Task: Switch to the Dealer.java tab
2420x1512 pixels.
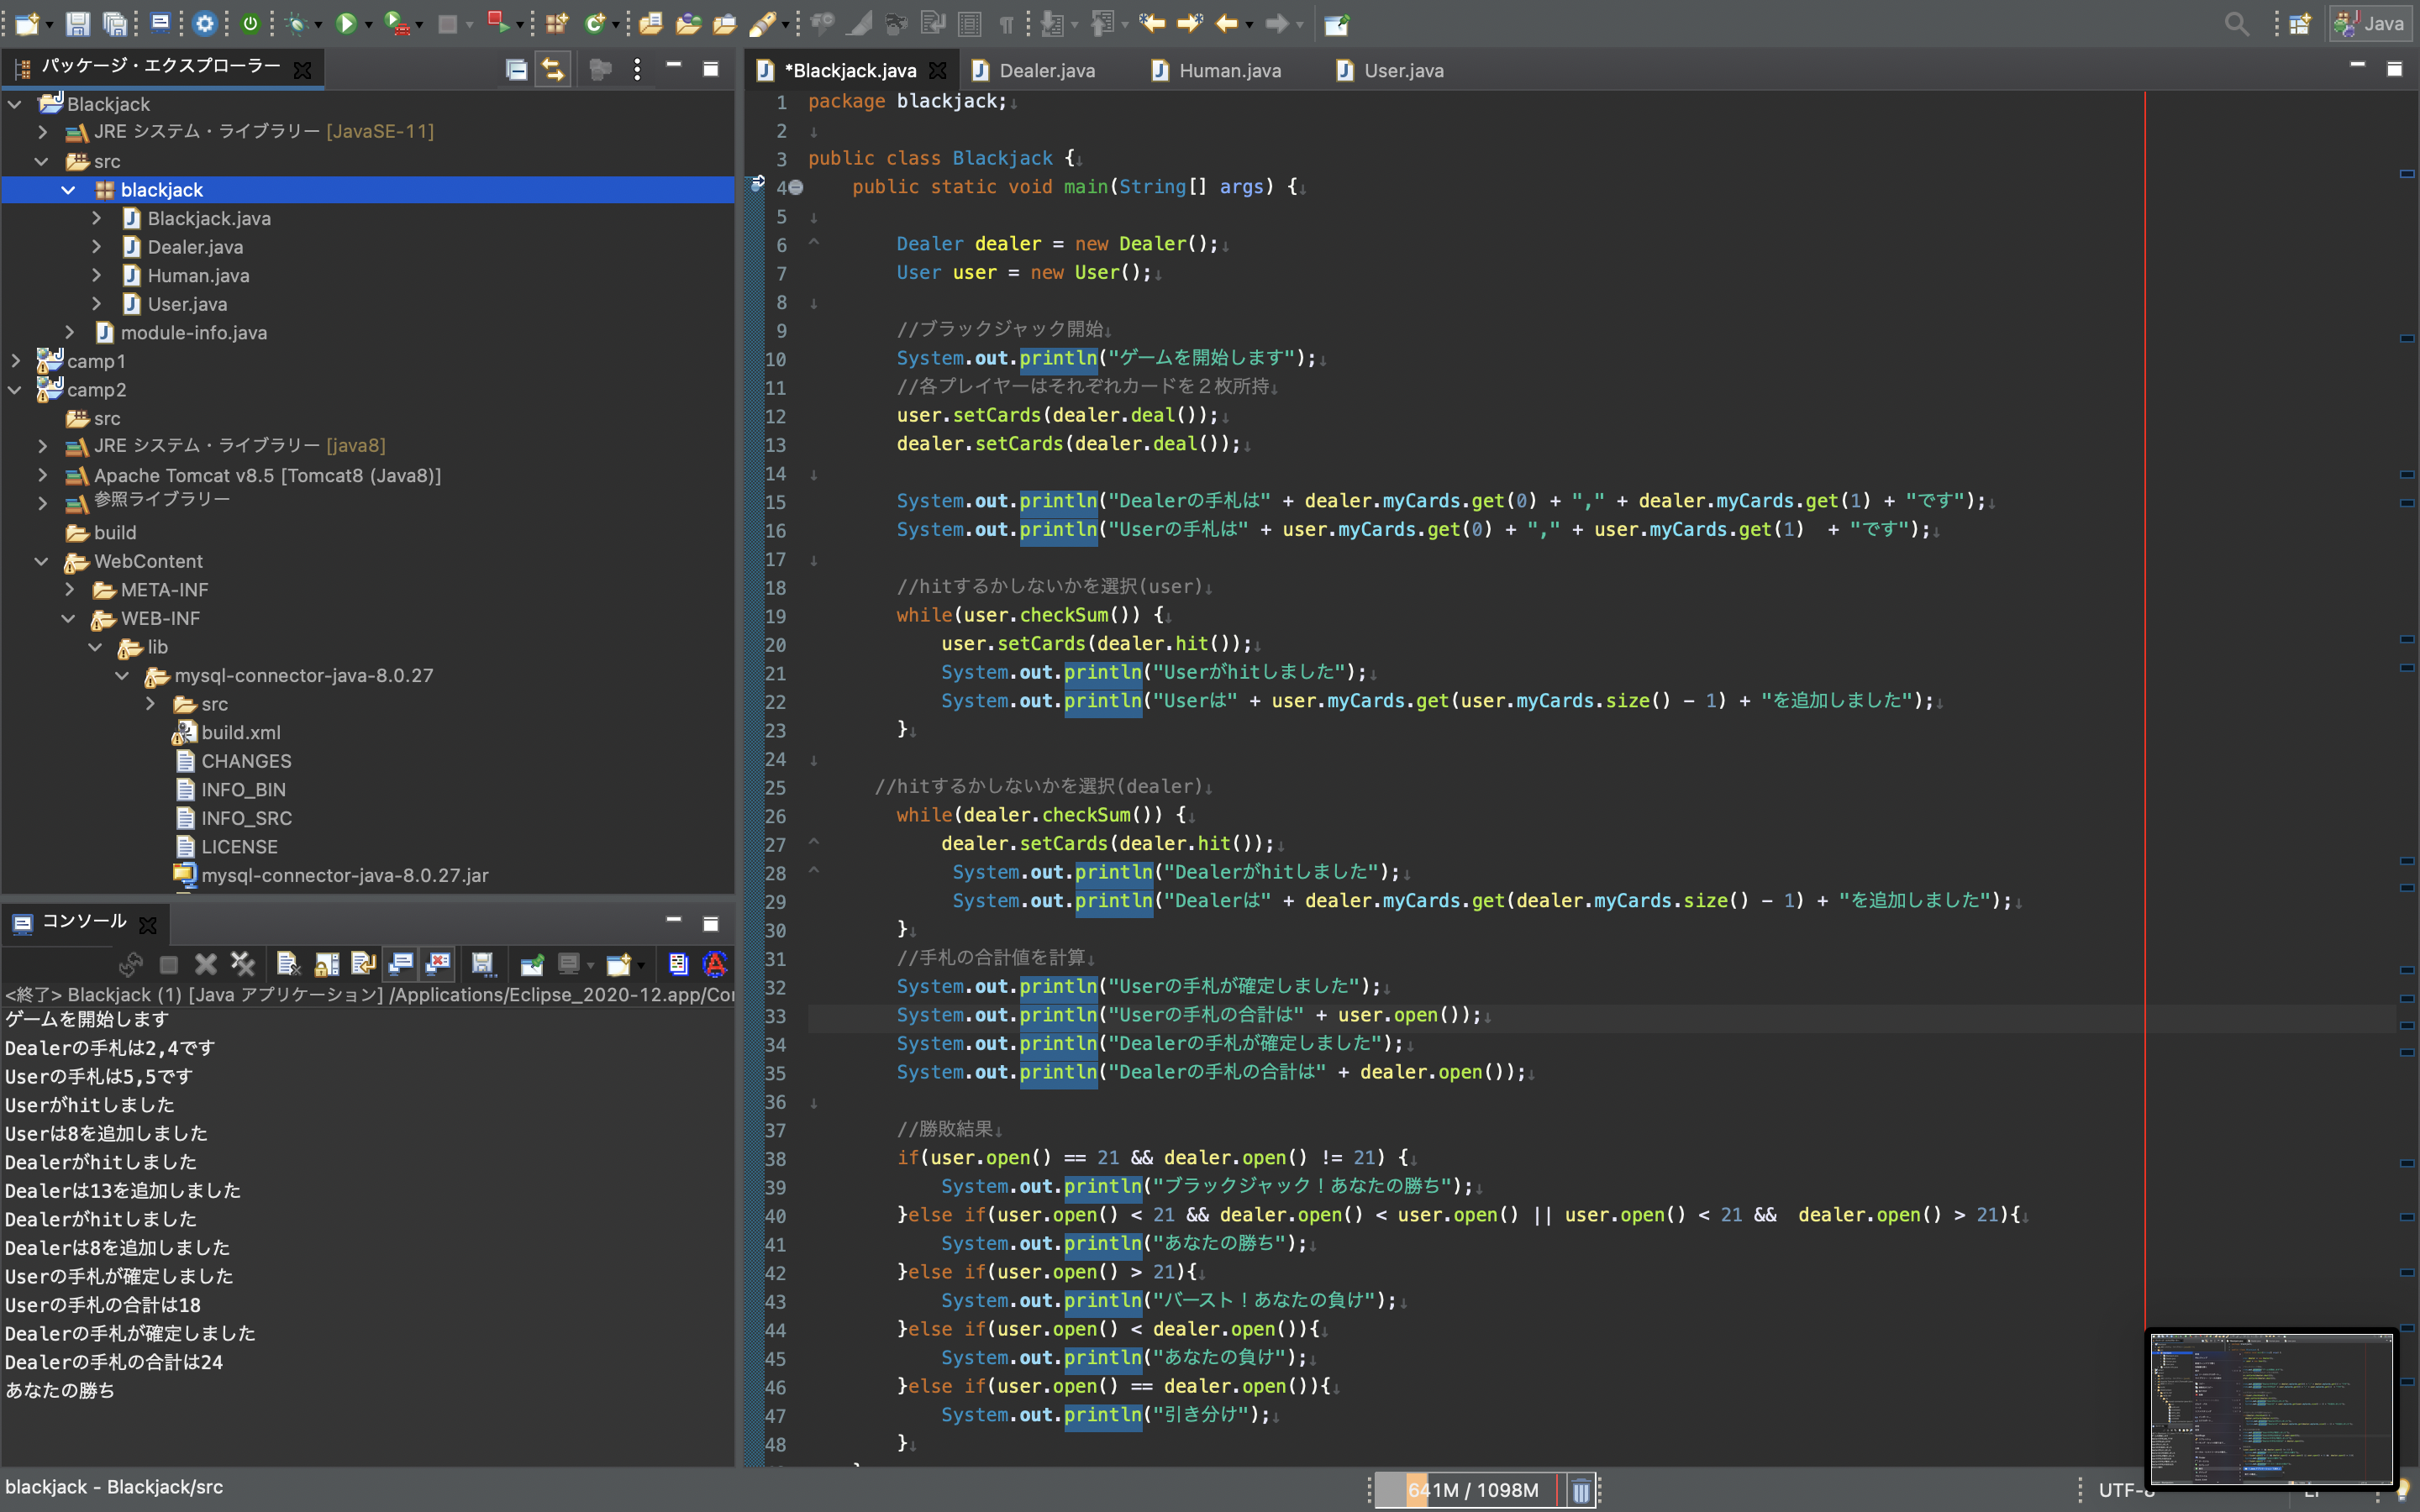Action: coord(1046,70)
